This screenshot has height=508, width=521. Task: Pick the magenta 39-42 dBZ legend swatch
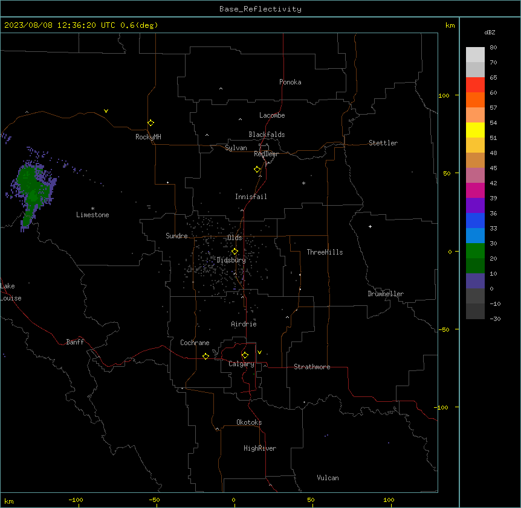pyautogui.click(x=475, y=190)
